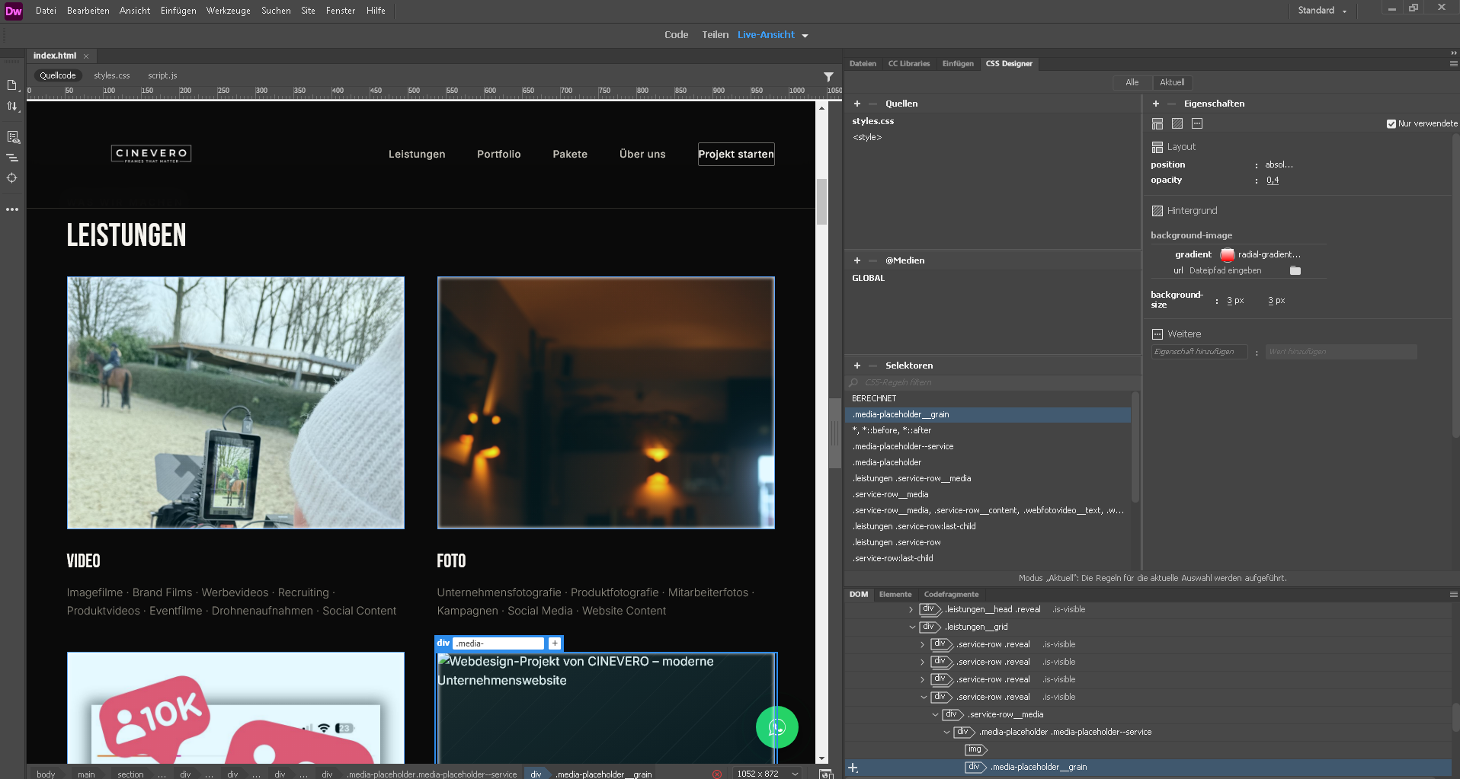The width and height of the screenshot is (1460, 779).
Task: Add a new CSS source with plus in Quellen
Action: click(857, 104)
